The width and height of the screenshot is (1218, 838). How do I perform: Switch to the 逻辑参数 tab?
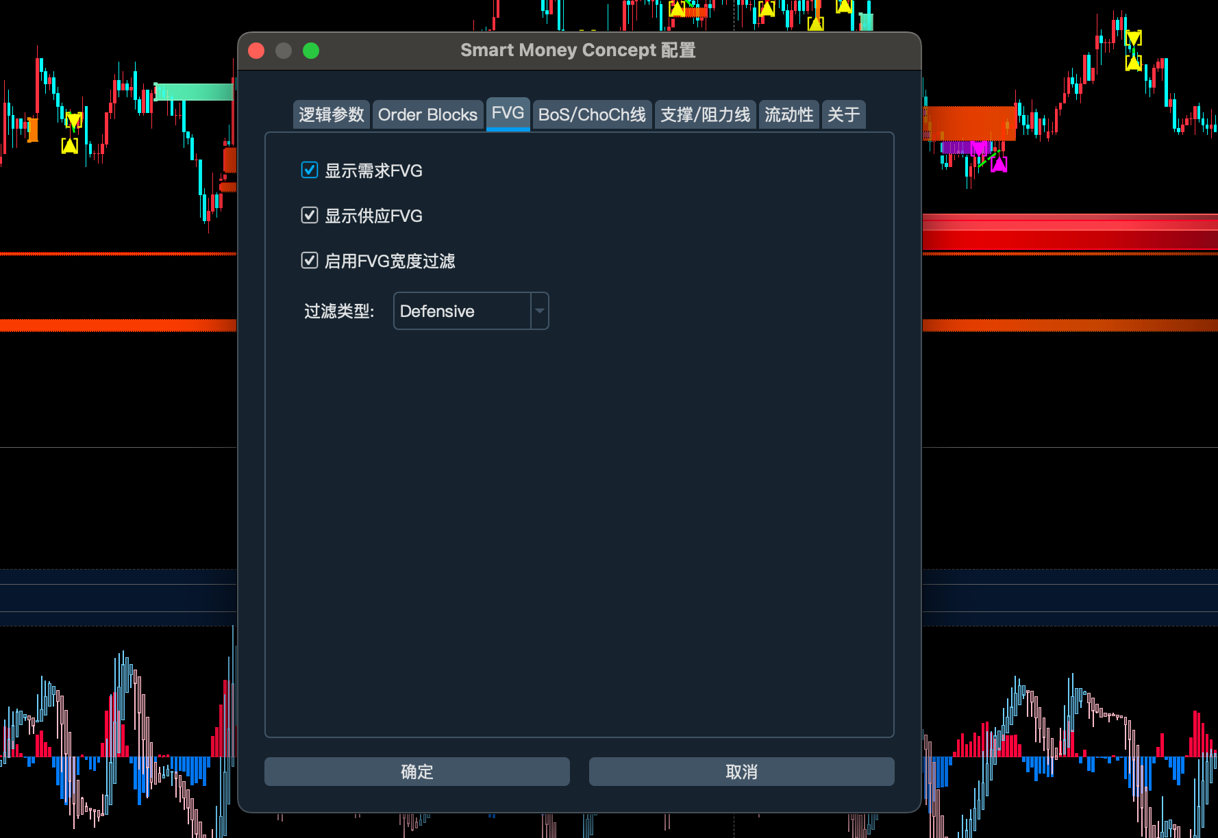tap(332, 114)
